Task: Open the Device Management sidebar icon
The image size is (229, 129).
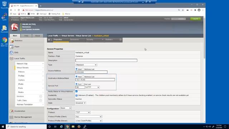Action: 11,117
